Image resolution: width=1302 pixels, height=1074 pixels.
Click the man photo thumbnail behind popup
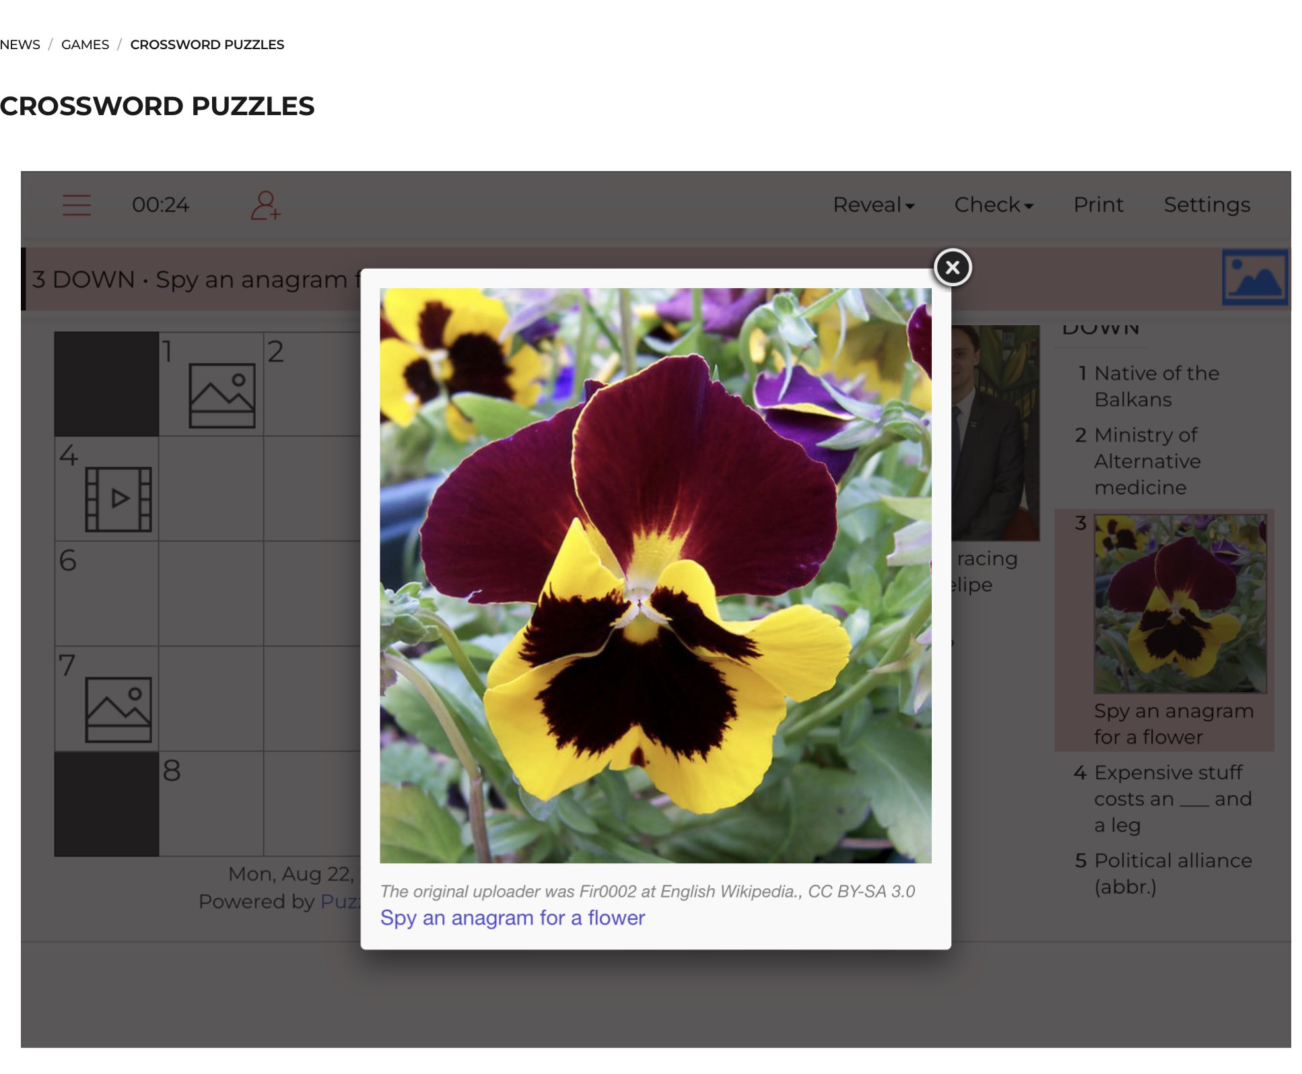(x=995, y=433)
